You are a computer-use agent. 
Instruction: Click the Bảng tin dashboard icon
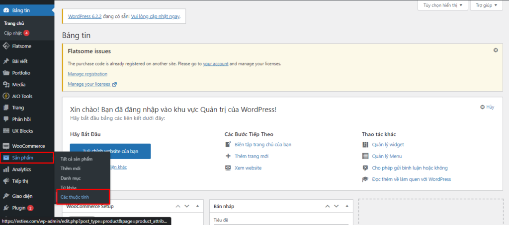6,10
